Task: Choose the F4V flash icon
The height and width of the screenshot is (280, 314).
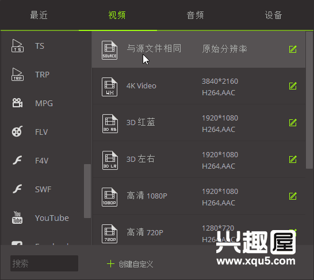Action: coord(17,160)
